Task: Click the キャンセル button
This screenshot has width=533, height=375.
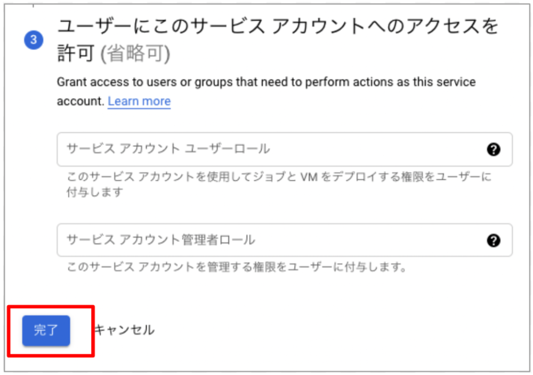Action: 125,330
